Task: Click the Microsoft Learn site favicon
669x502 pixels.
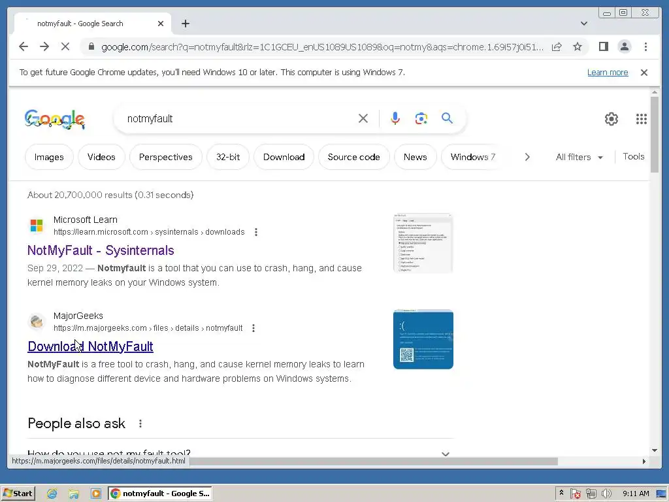Action: (37, 225)
